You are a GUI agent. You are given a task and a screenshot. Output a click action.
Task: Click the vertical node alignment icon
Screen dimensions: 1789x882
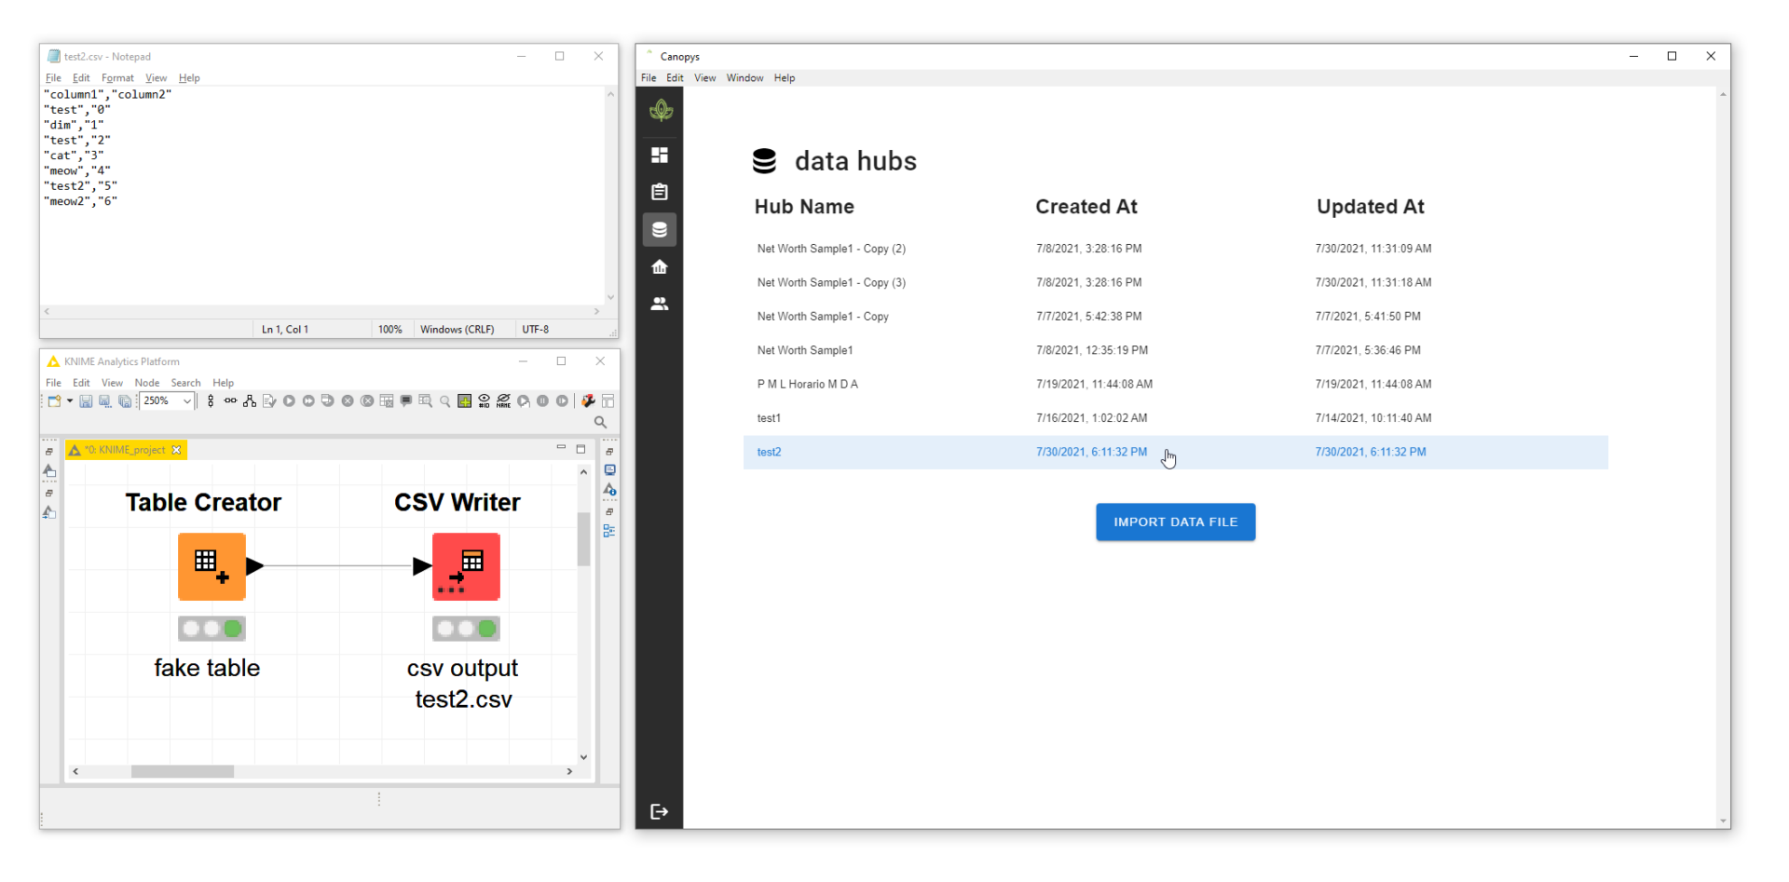[211, 401]
